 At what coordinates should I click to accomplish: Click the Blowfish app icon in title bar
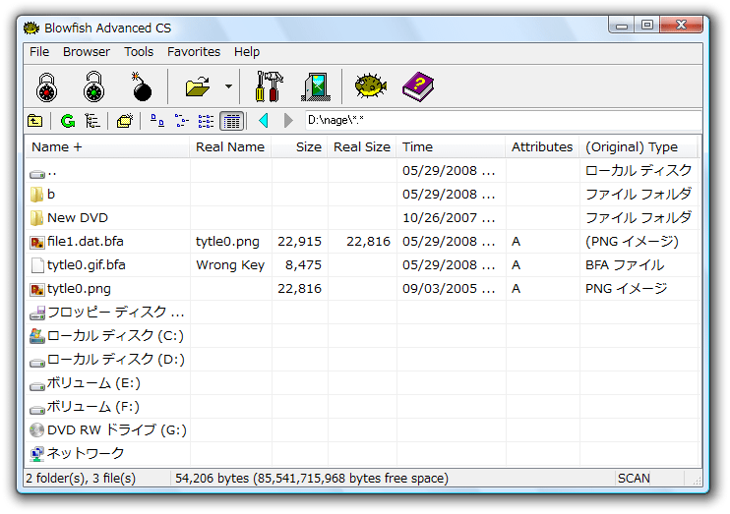click(31, 28)
